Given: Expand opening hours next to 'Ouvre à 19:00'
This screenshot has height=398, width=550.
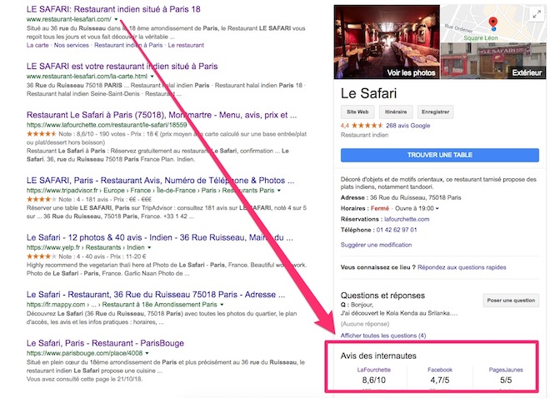Looking at the screenshot, I should pyautogui.click(x=437, y=208).
